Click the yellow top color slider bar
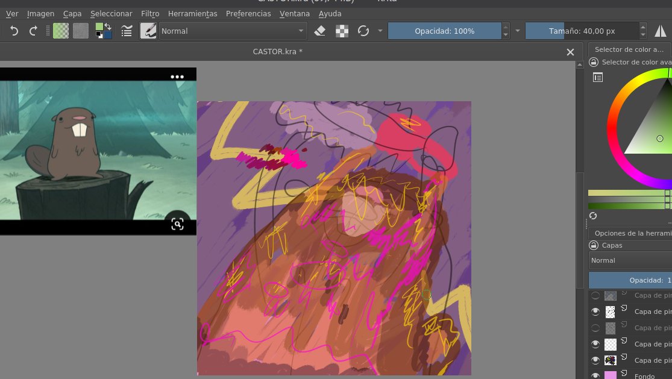672x379 pixels. click(630, 193)
